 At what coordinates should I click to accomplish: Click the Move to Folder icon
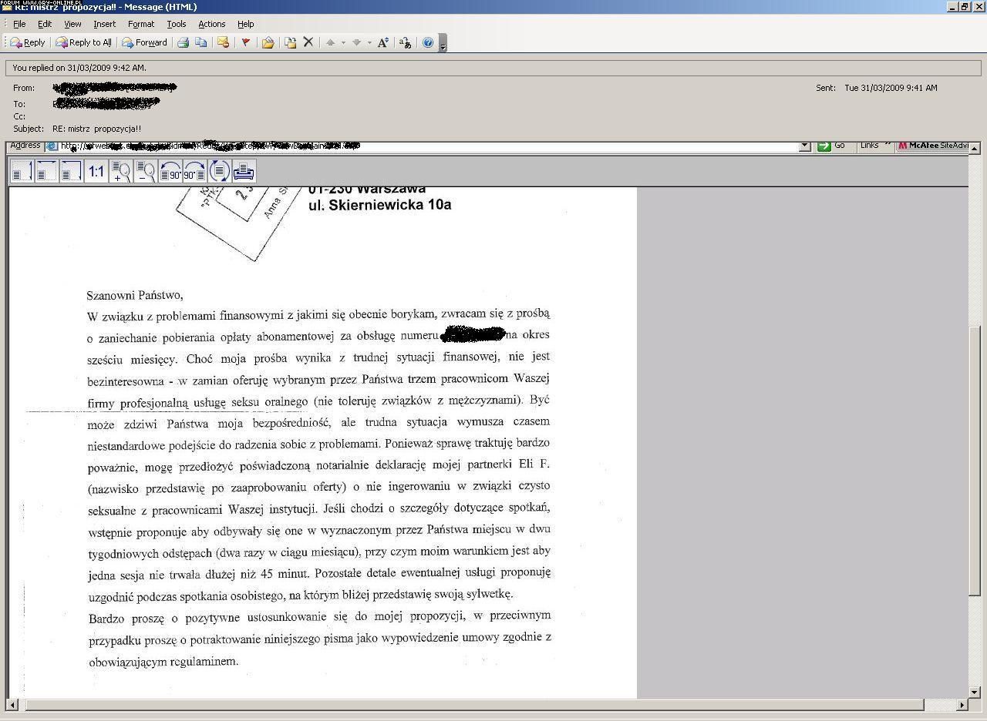point(268,42)
